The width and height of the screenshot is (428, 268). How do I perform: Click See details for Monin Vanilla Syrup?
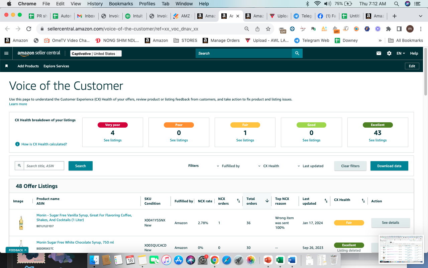[x=391, y=223]
